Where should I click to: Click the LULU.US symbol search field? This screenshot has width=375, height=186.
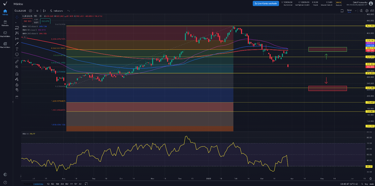[x=20, y=11]
